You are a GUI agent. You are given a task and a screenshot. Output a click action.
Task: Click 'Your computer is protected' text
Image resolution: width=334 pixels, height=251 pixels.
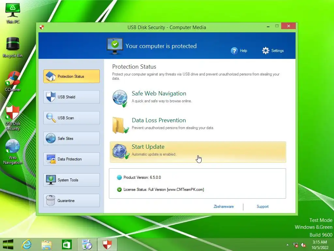click(x=161, y=46)
